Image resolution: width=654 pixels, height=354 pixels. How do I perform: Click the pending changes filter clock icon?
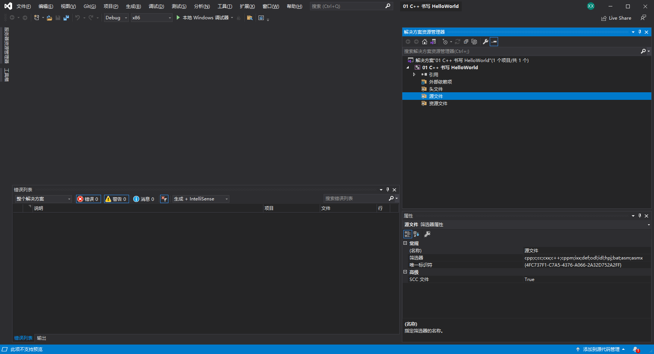pyautogui.click(x=445, y=42)
